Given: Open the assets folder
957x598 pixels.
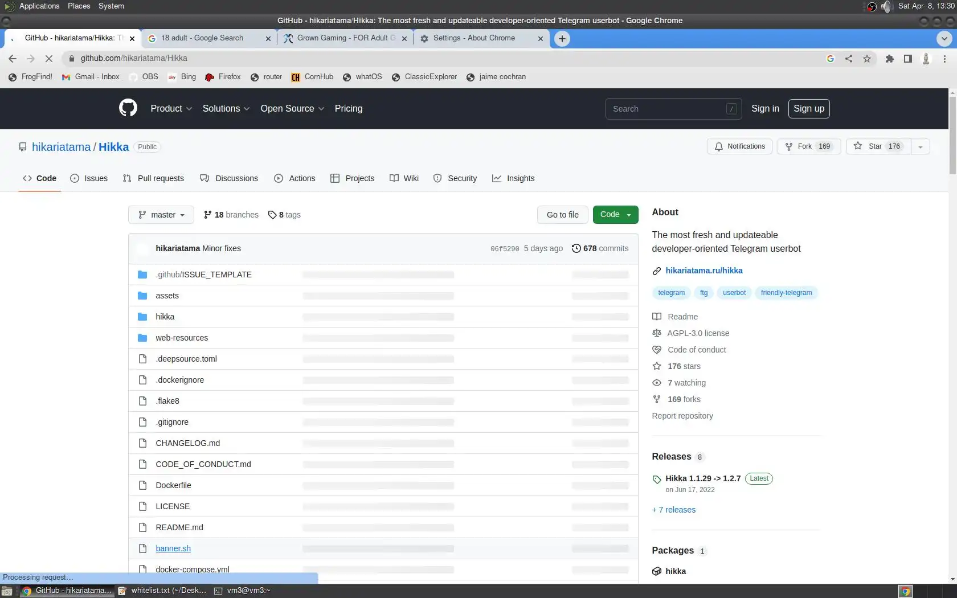Looking at the screenshot, I should tap(167, 296).
